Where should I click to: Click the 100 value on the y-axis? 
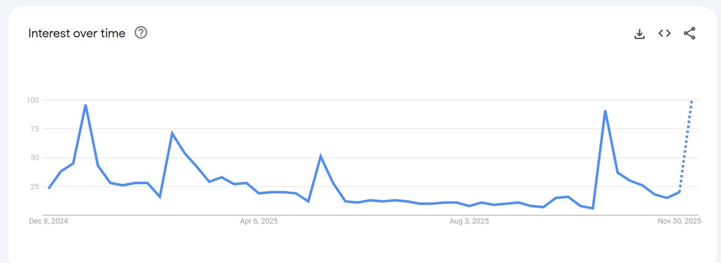point(33,100)
